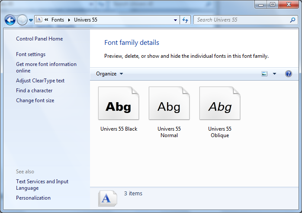302x213 pixels.
Task: Select the Univers 55 Black font
Action: coord(119,108)
